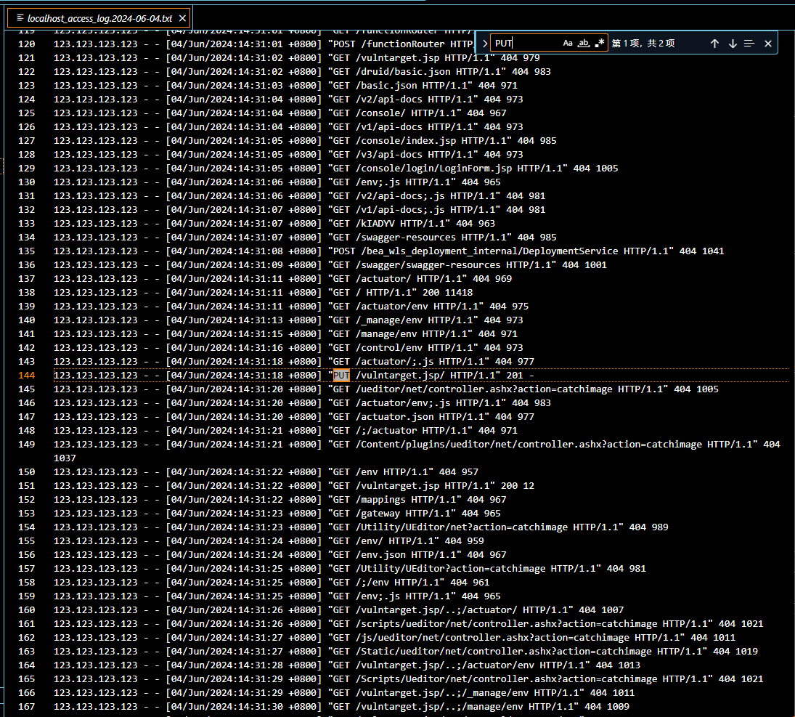
Task: Click line number 167 in the gutter
Action: coord(26,706)
